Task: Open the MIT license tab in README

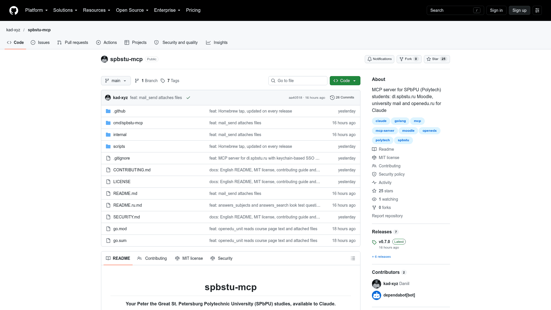Action: tap(189, 258)
